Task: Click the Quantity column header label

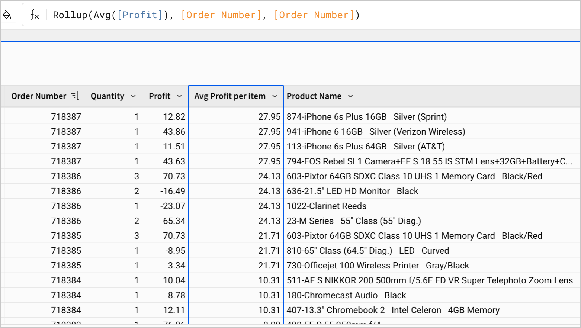Action: point(107,96)
